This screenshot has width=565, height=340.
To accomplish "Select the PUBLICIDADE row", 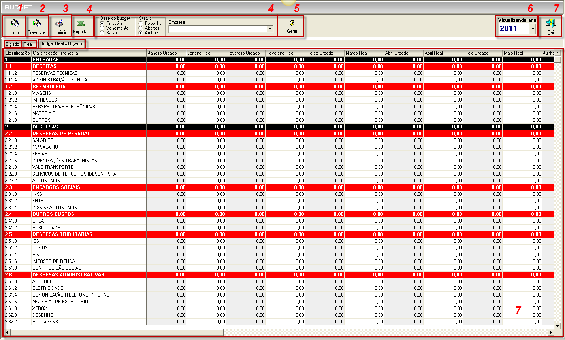I will pos(279,228).
